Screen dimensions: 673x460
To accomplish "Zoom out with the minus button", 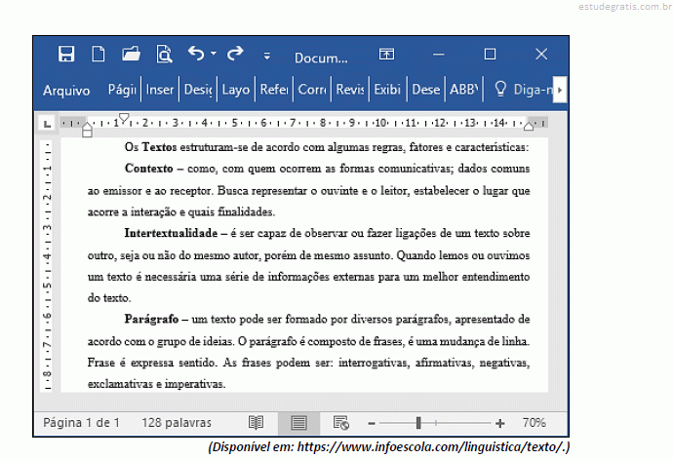I will (372, 424).
